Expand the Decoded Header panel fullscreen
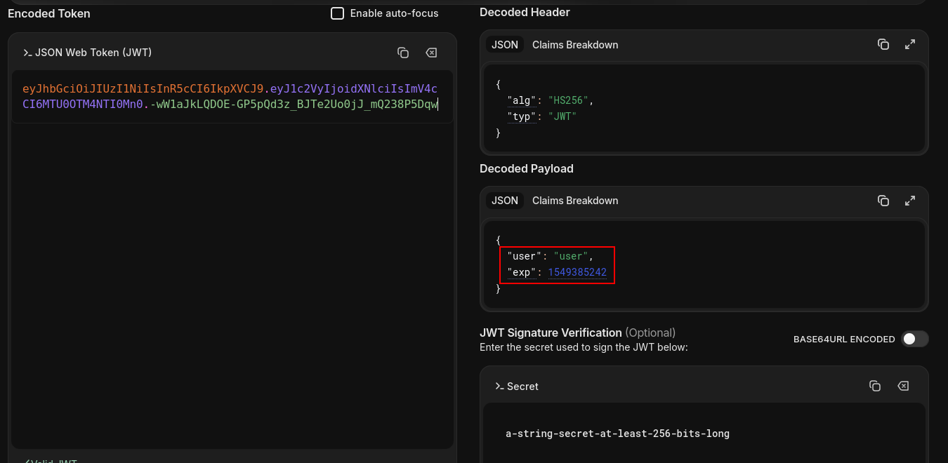Viewport: 948px width, 463px height. [x=910, y=44]
